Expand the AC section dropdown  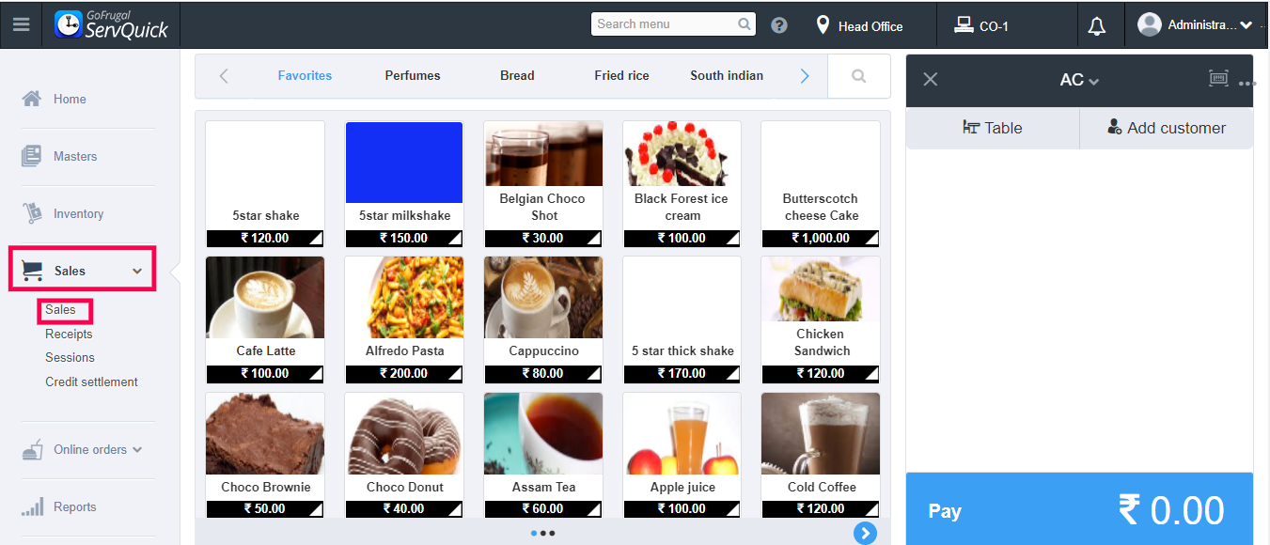1079,80
